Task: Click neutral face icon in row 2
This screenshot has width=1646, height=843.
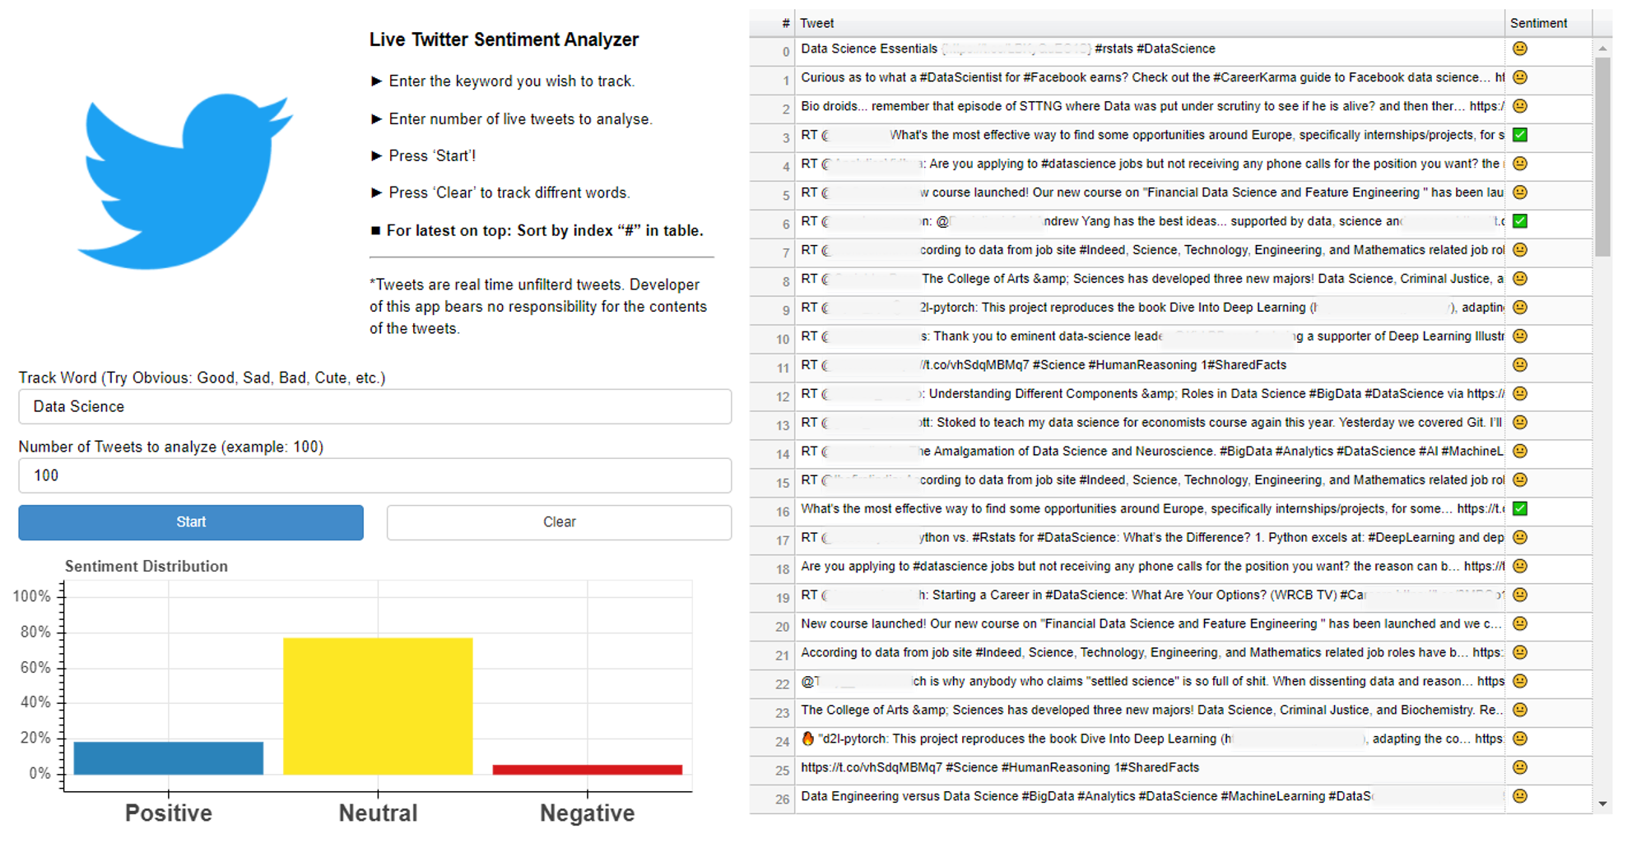Action: (x=1520, y=106)
